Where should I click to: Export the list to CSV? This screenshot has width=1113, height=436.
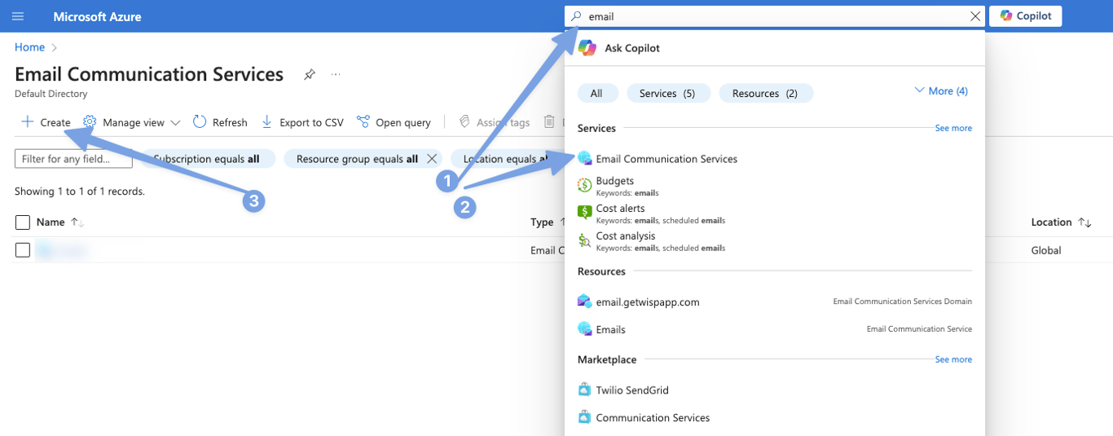[301, 122]
